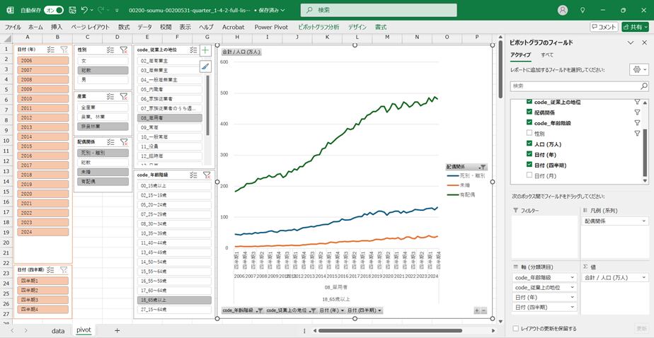
Task: Clear filter on 日付 (四半期) slicer
Action: pyautogui.click(x=64, y=269)
